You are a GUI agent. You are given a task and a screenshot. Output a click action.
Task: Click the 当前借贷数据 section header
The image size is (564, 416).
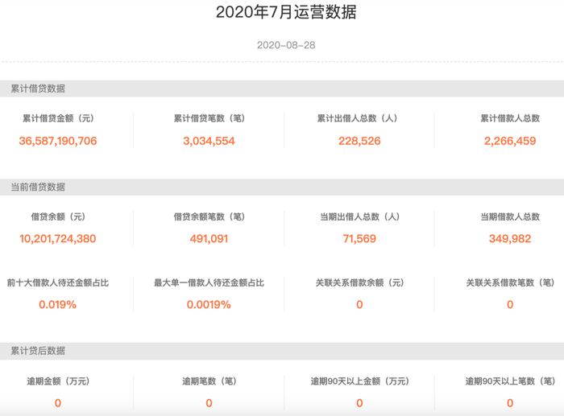click(38, 187)
